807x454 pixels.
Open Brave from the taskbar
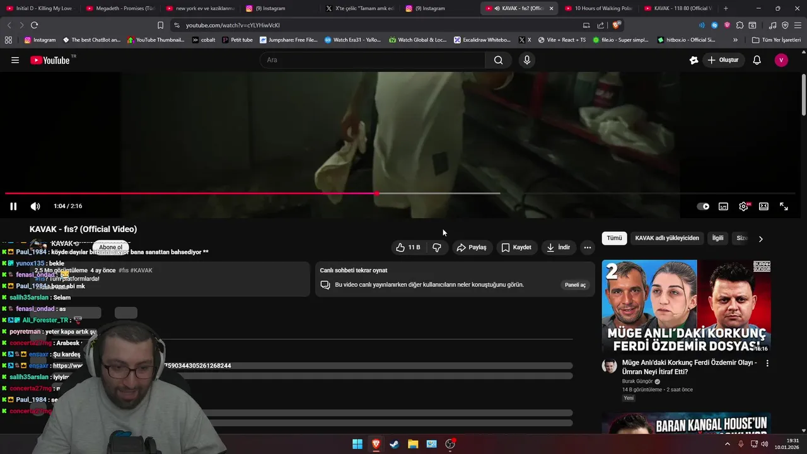pos(376,444)
